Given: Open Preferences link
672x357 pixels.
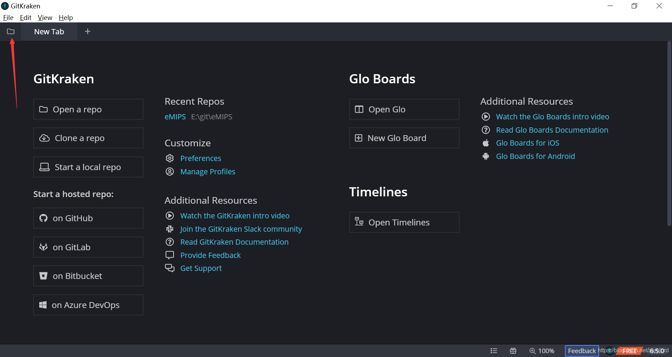Looking at the screenshot, I should 201,159.
